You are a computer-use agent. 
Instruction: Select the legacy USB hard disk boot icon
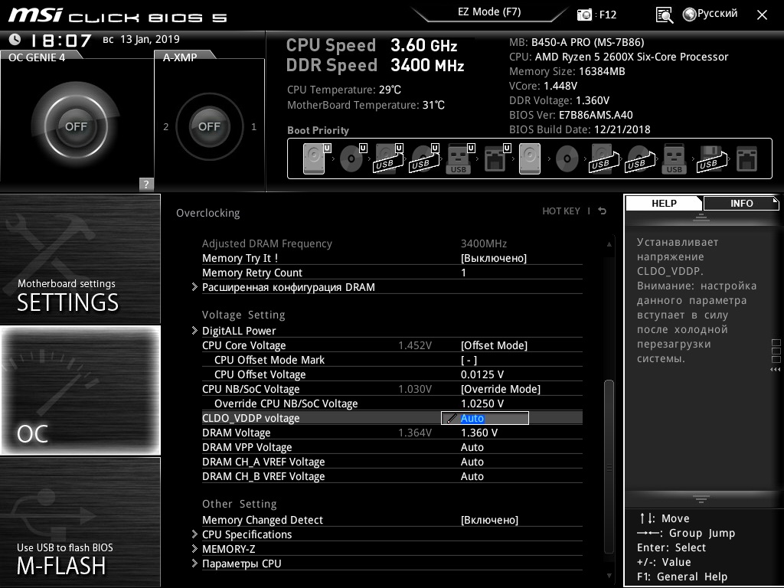coord(604,158)
